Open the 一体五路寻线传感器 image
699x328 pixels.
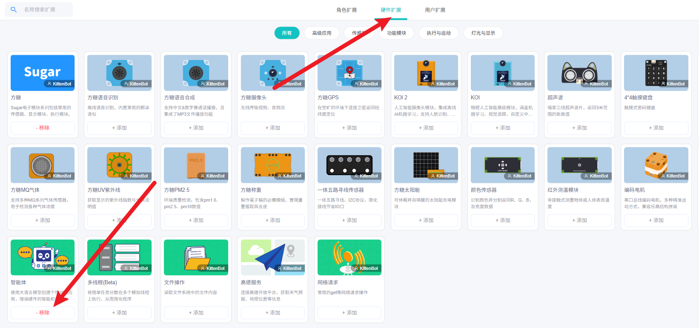click(x=349, y=165)
